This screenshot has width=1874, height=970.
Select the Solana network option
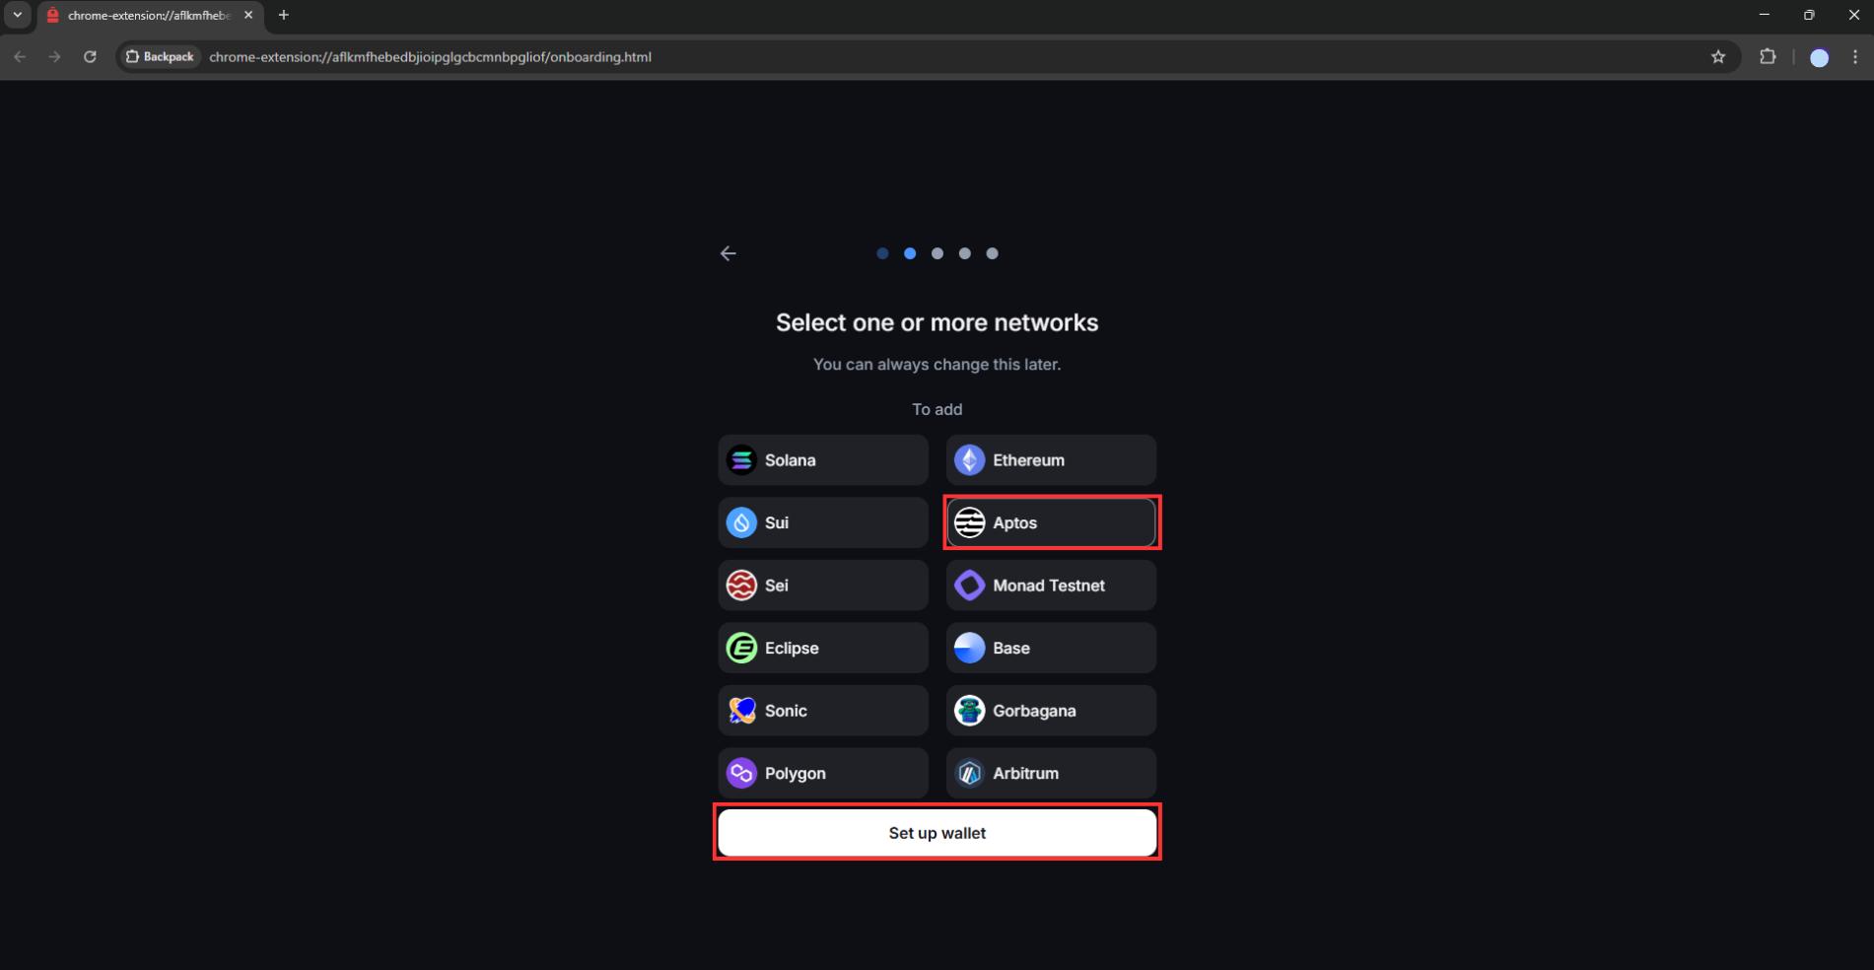click(x=823, y=460)
